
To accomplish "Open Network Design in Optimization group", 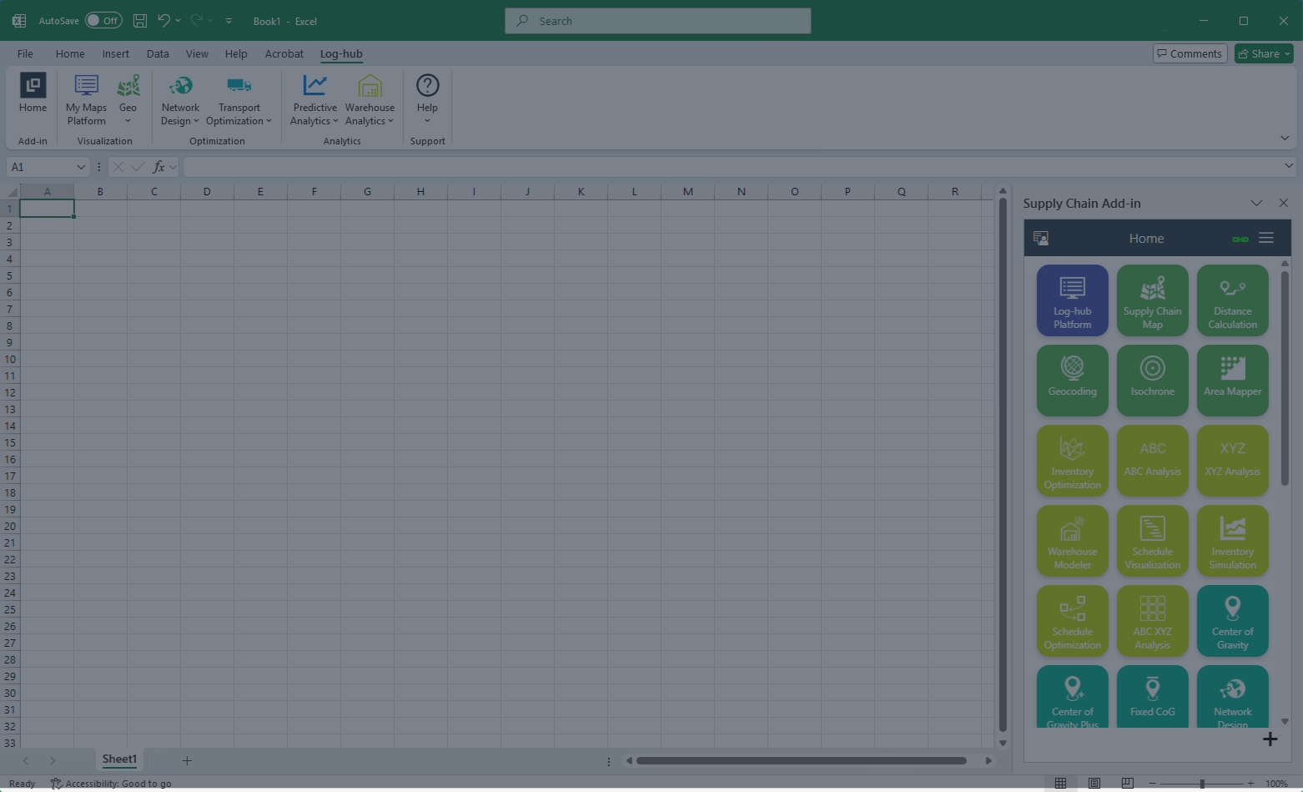I will tap(180, 100).
